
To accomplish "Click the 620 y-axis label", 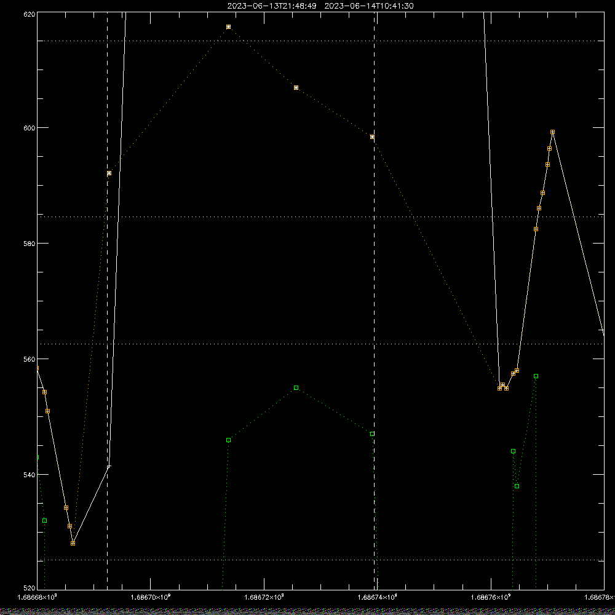I will point(30,14).
